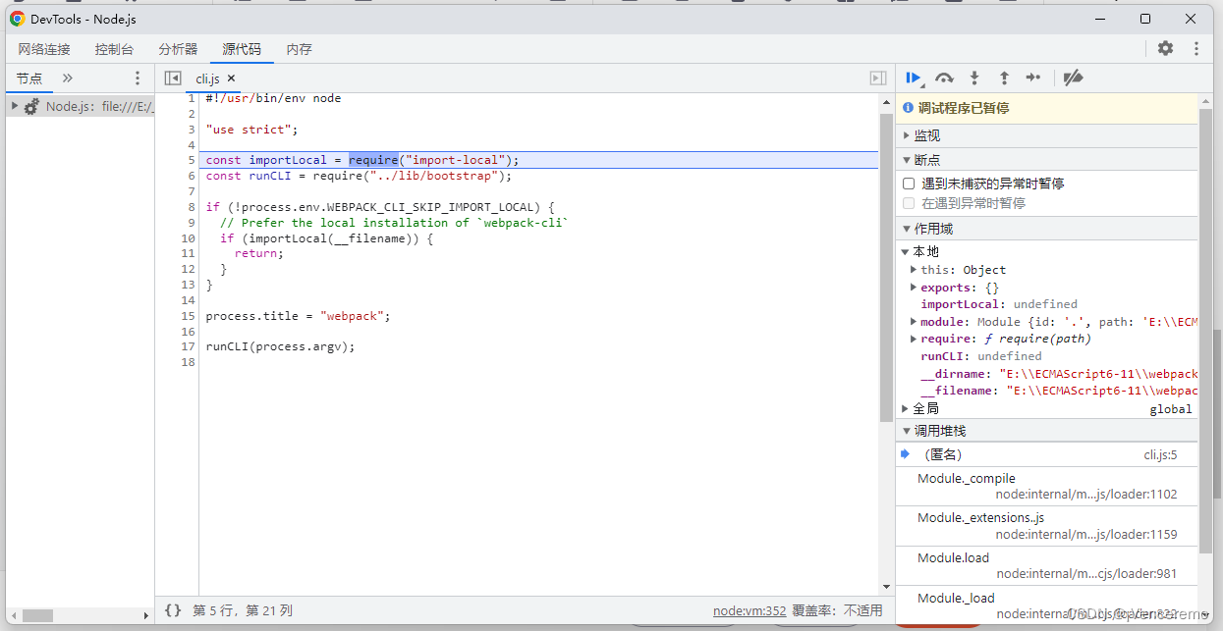Click the pretty print braces icon
The height and width of the screenshot is (631, 1223).
173,609
